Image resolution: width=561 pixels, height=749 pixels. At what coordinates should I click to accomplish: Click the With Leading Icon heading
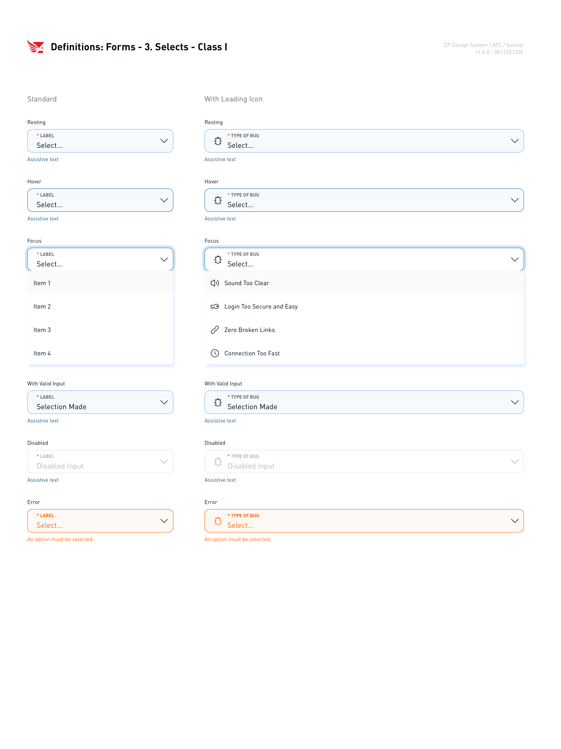point(233,99)
